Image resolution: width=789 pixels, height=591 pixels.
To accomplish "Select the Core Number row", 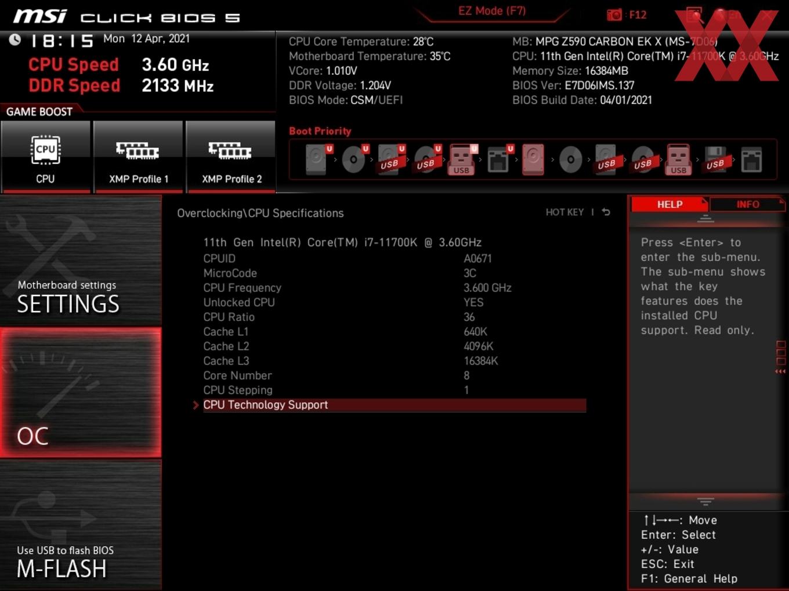I will pyautogui.click(x=394, y=375).
